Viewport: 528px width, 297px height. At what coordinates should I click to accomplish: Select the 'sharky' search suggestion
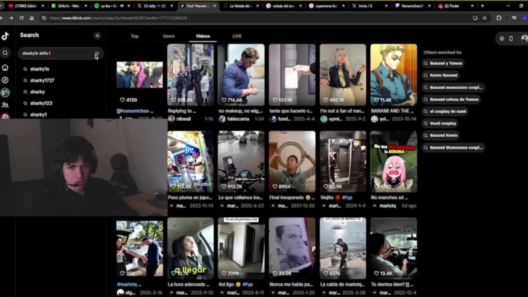click(x=37, y=92)
